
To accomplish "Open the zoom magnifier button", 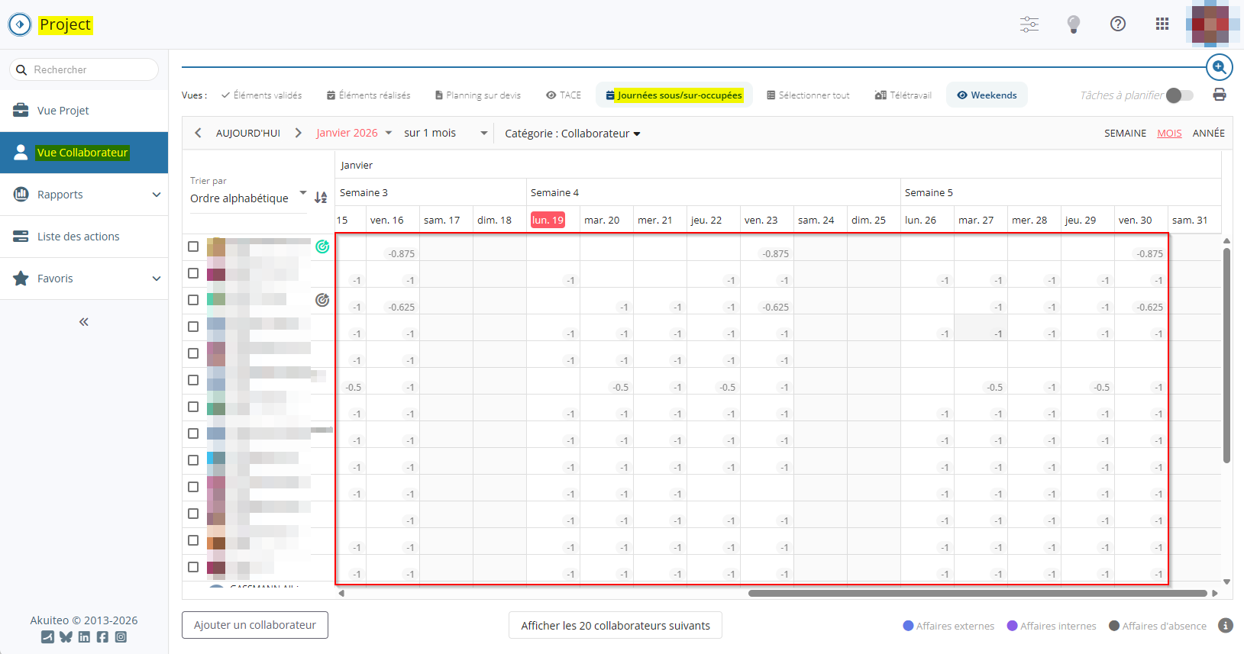I will (1220, 67).
